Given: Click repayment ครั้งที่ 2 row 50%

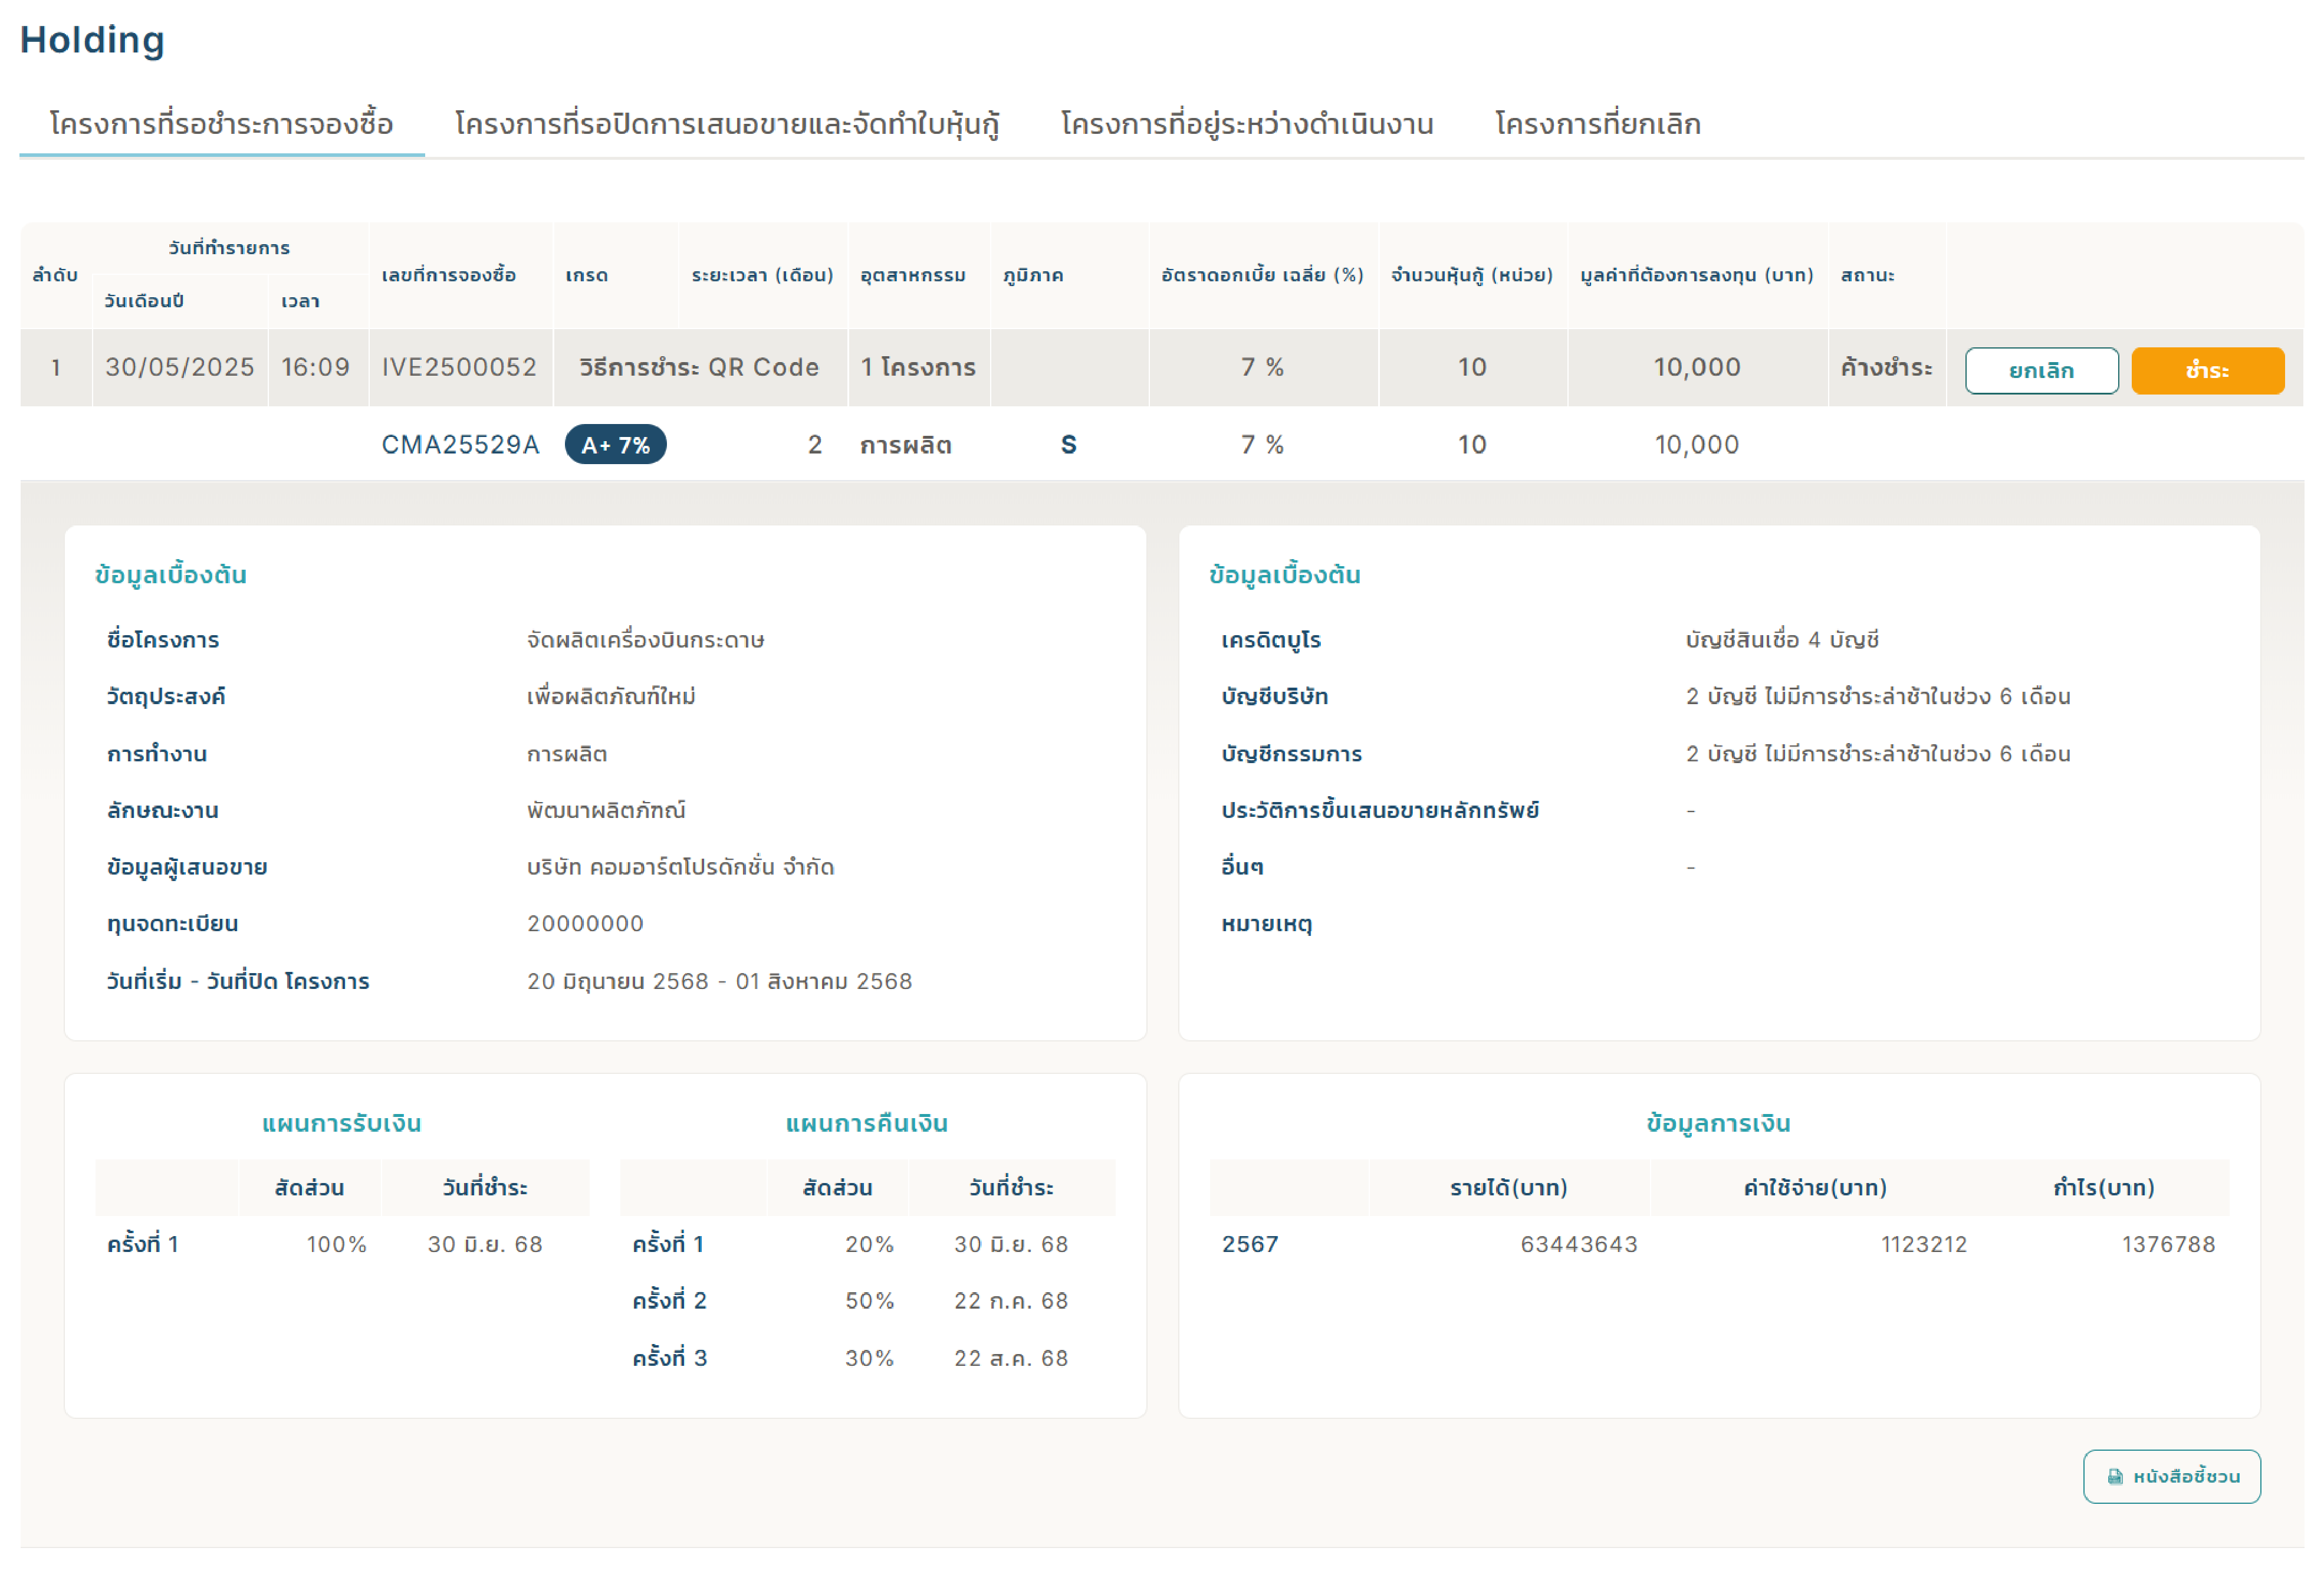Looking at the screenshot, I should [869, 1300].
